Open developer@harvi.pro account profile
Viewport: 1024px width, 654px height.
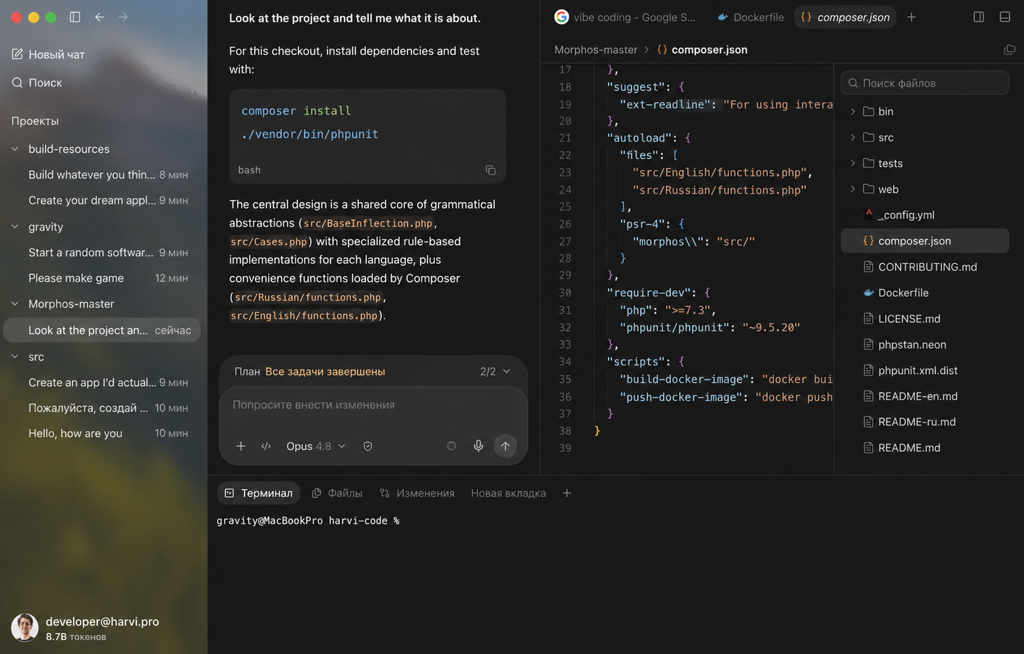pyautogui.click(x=85, y=628)
